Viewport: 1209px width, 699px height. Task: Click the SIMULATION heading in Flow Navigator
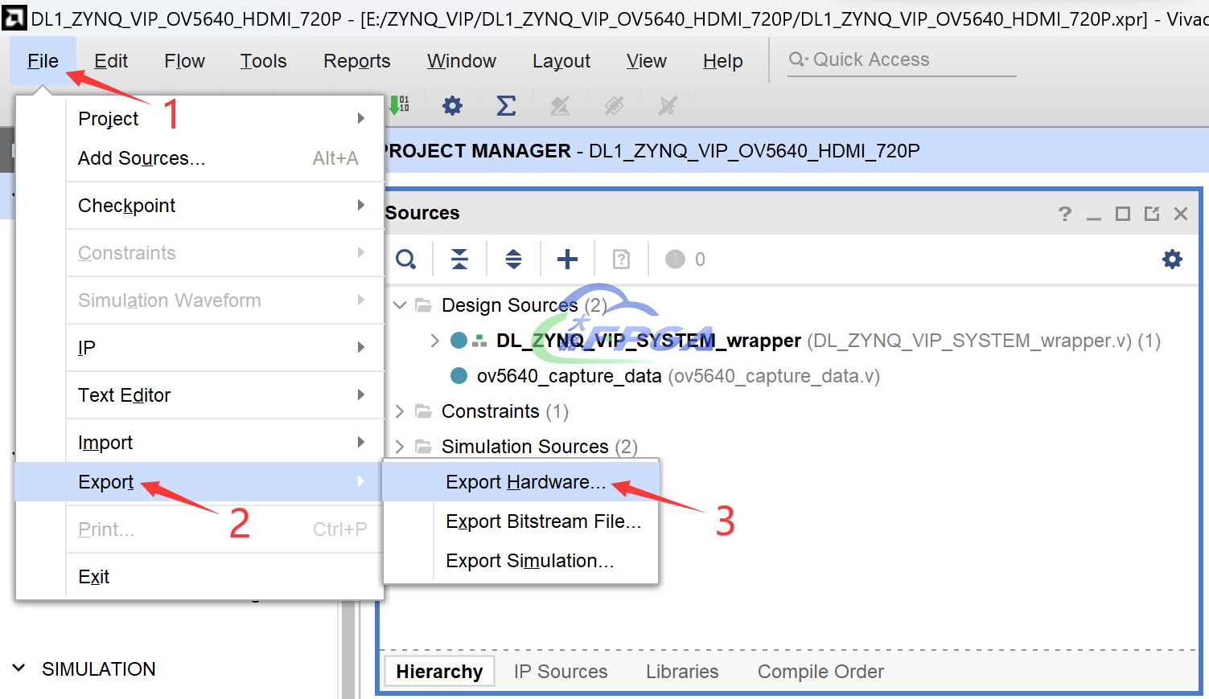[x=99, y=669]
